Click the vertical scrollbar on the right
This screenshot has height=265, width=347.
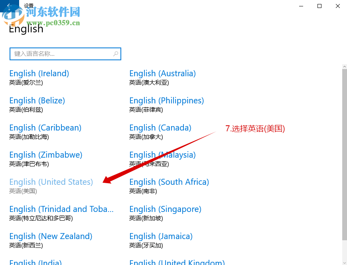point(344,160)
